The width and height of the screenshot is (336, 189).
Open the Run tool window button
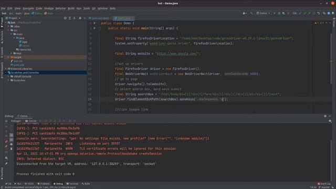pos(18,184)
